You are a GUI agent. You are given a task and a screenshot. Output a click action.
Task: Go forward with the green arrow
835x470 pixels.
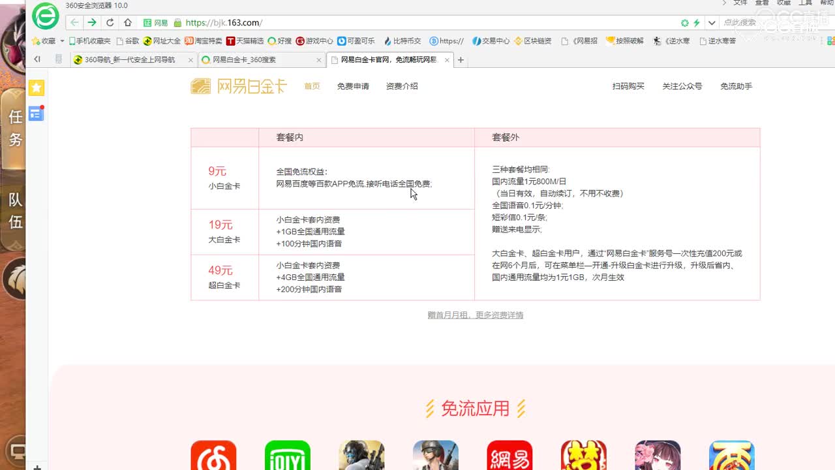(x=92, y=22)
